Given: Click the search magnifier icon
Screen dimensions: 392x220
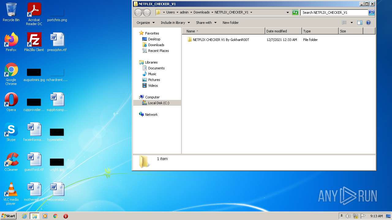Looking at the screenshot, I should pyautogui.click(x=371, y=13).
